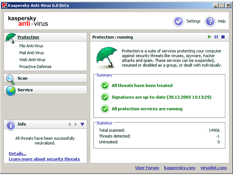Click the large umbrella image in Protection panel
This screenshot has width=233, height=175.
pyautogui.click(x=107, y=57)
